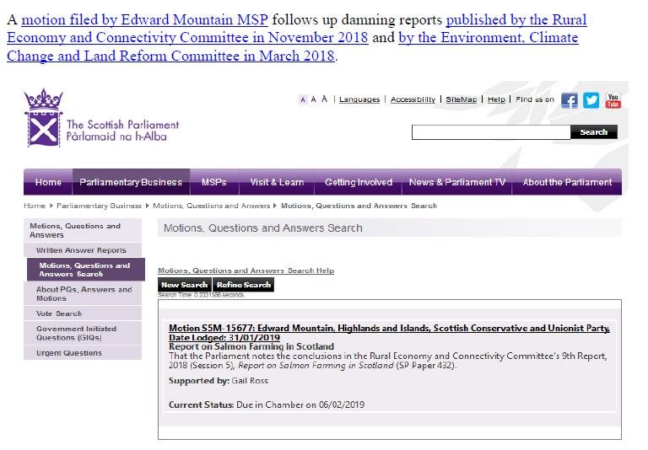648x450 pixels.
Task: Open the Accessibility link
Action: point(413,99)
